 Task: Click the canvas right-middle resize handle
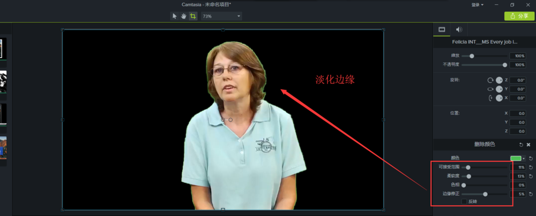coord(384,120)
